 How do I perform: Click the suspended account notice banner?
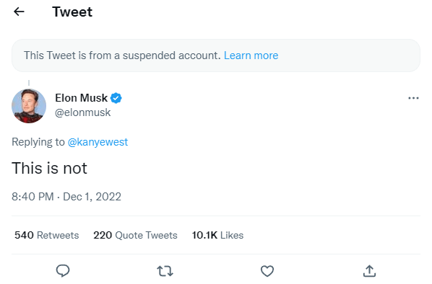(x=216, y=56)
